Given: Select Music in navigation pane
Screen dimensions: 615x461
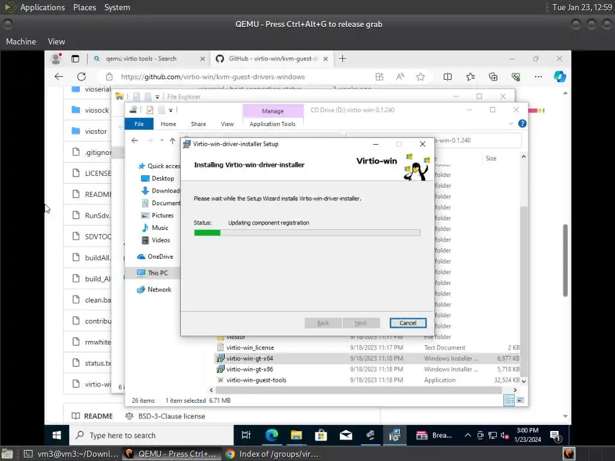Looking at the screenshot, I should [155, 227].
